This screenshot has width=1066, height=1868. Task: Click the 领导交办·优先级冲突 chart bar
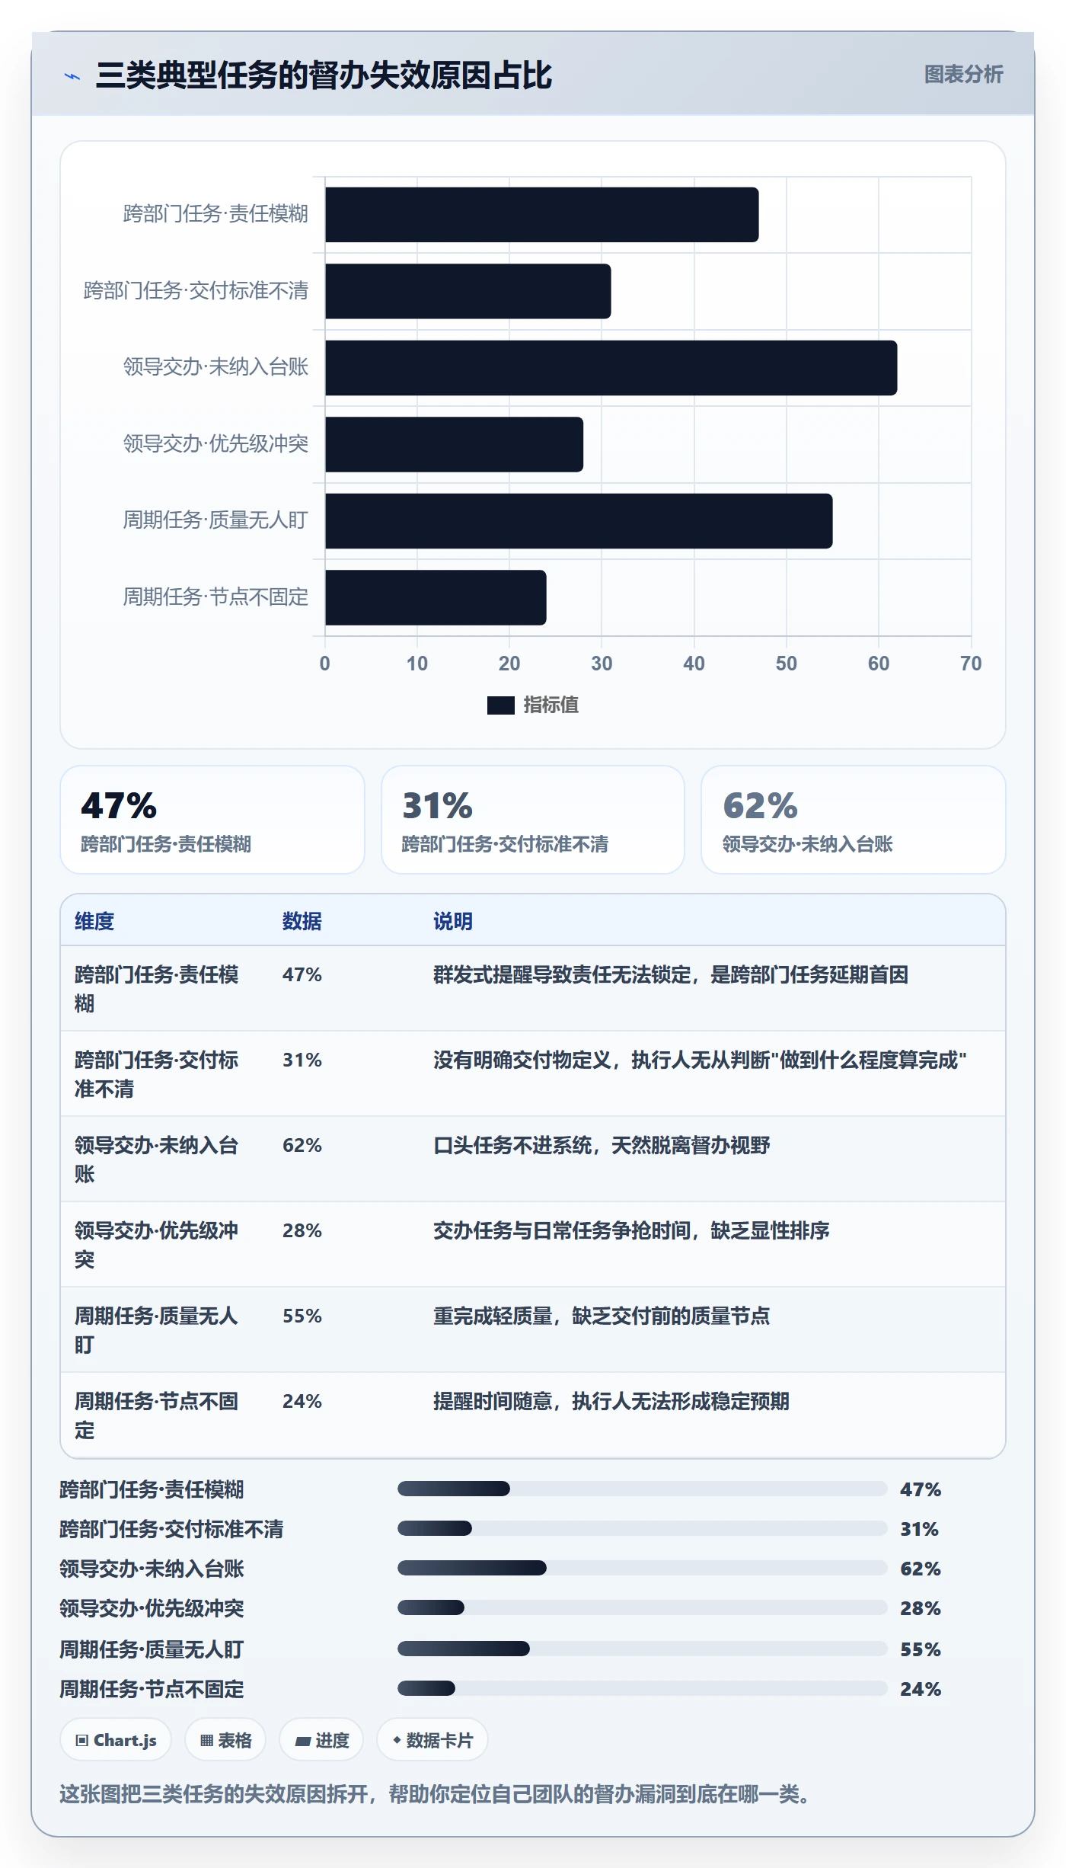coord(454,444)
